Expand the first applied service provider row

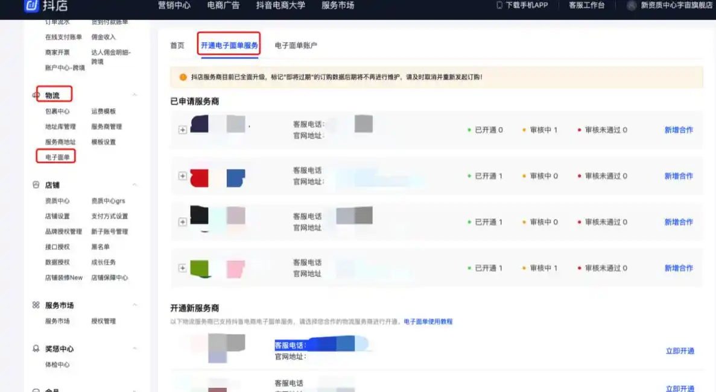pyautogui.click(x=183, y=130)
